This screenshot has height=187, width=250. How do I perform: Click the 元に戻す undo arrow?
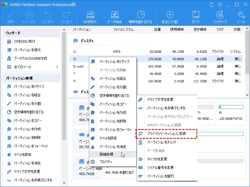[x=48, y=17]
